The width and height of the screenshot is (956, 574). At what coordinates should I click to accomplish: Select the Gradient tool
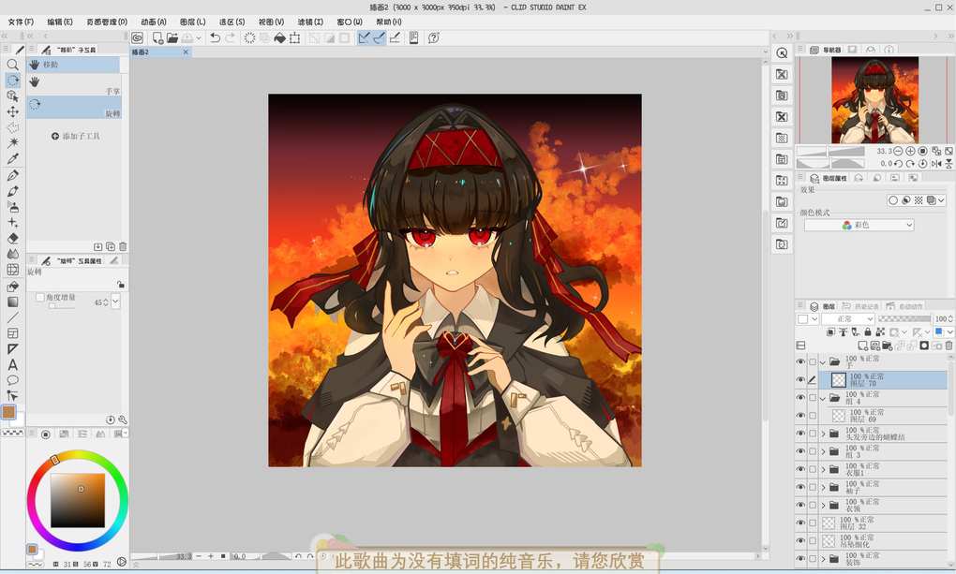pos(12,302)
